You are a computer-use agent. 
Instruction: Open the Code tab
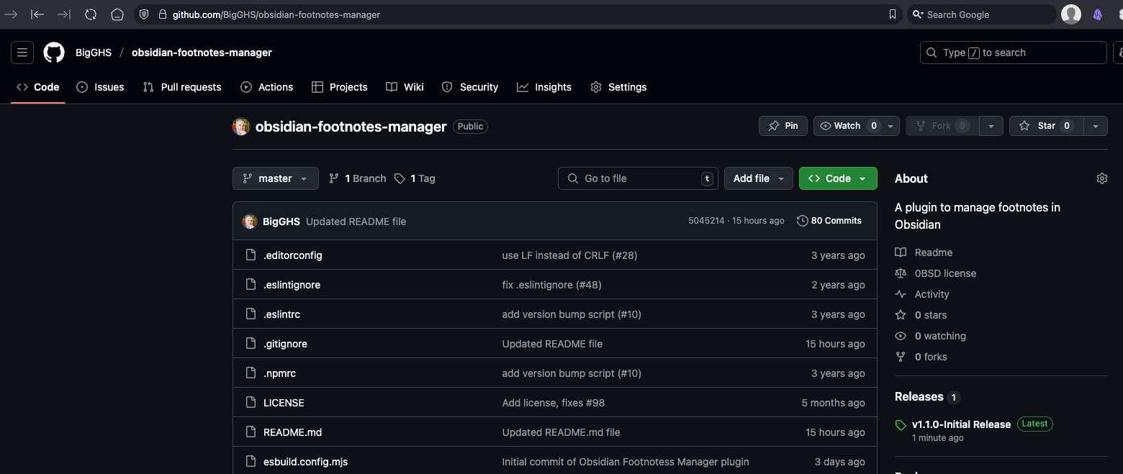38,87
